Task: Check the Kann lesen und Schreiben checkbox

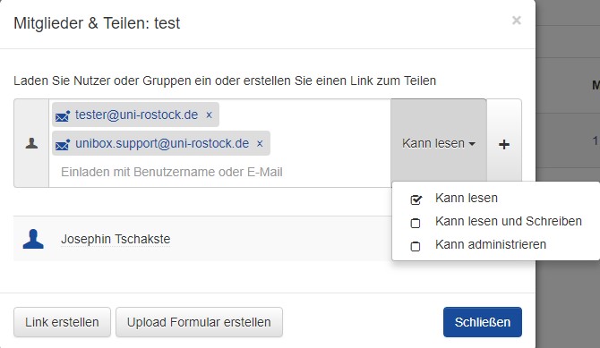Action: tap(416, 223)
